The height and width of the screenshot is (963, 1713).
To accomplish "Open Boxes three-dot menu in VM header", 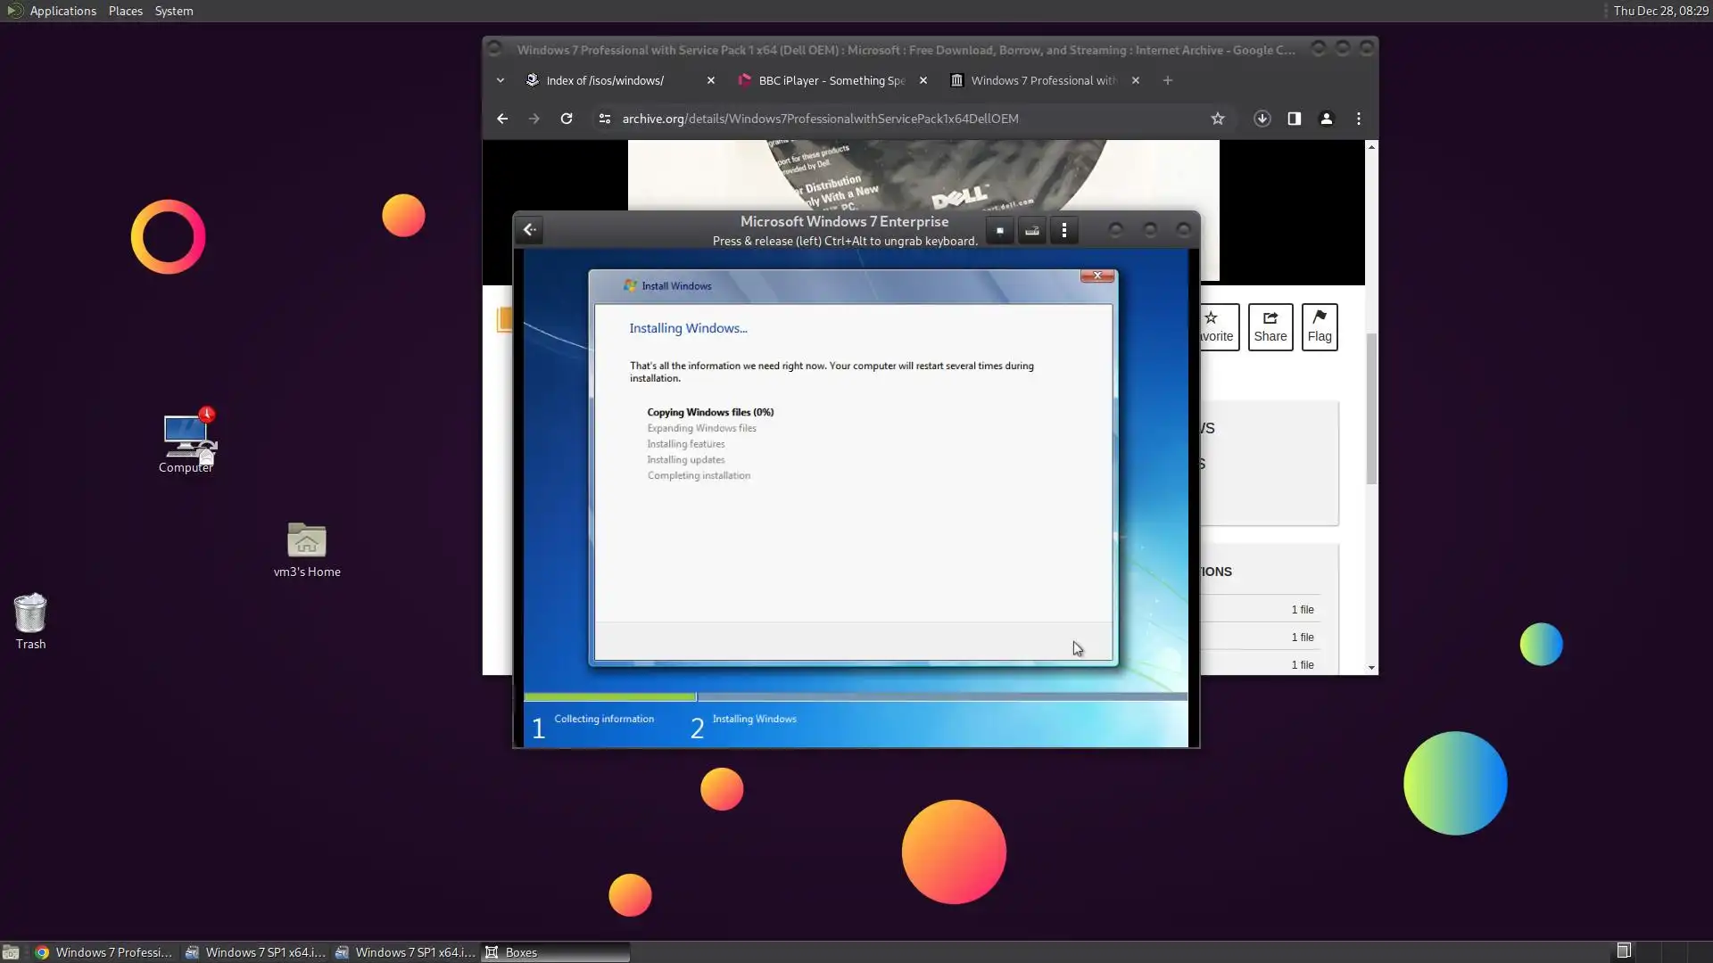I will 1063,231.
